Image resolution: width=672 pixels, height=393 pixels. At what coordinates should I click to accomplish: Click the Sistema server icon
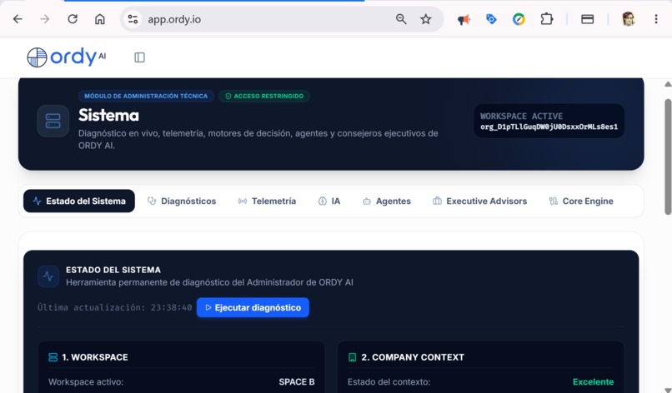(53, 121)
